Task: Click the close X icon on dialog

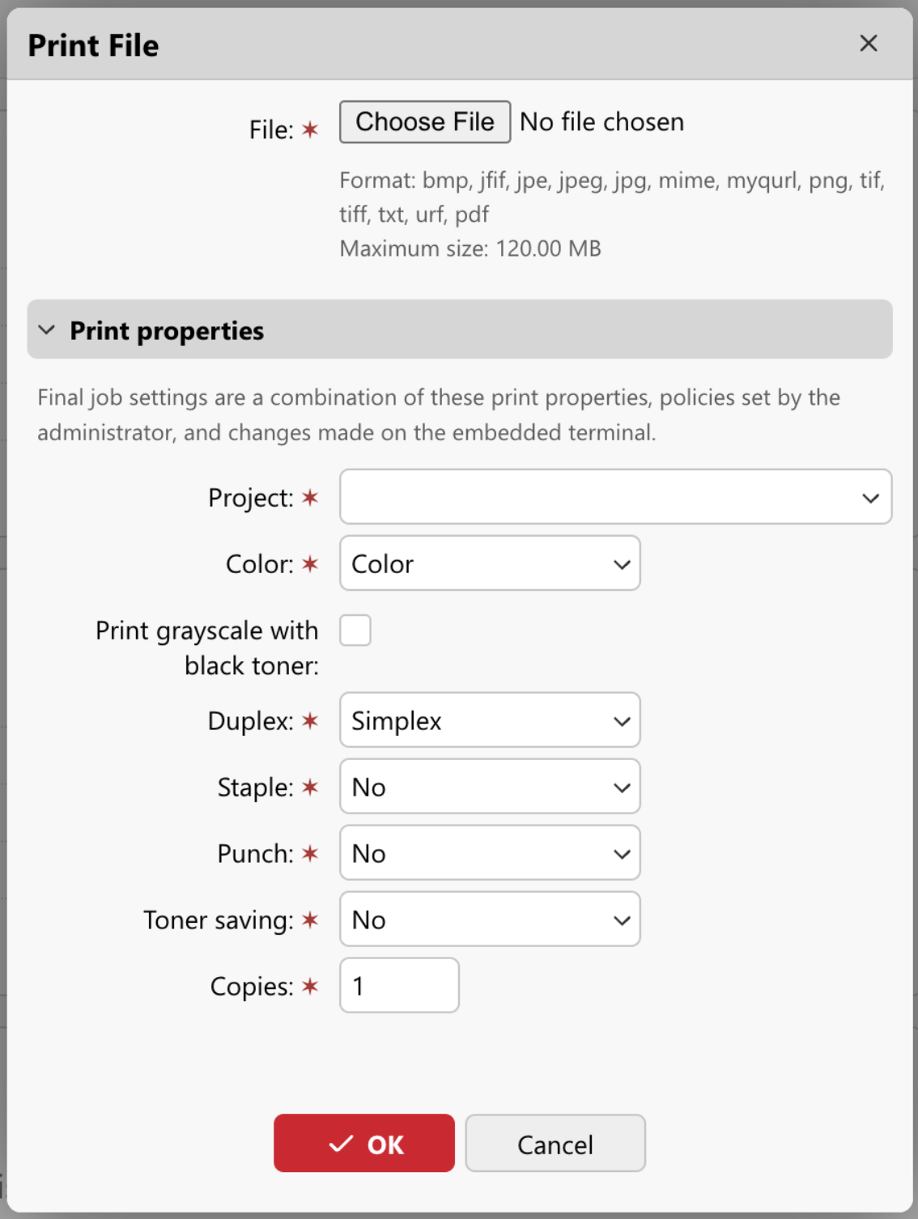Action: tap(868, 44)
